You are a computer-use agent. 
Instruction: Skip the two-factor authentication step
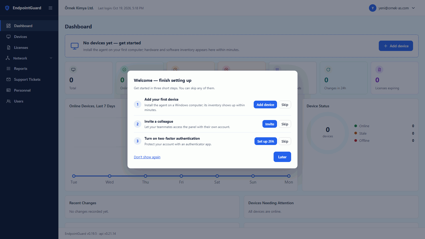[285, 141]
